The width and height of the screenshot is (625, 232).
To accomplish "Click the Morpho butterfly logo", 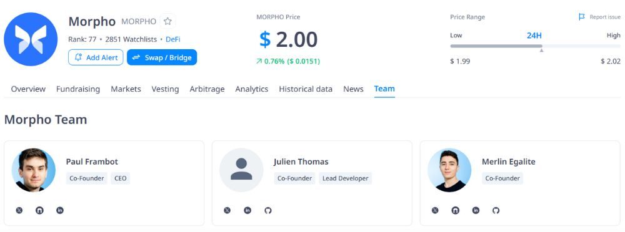I will click(x=31, y=39).
